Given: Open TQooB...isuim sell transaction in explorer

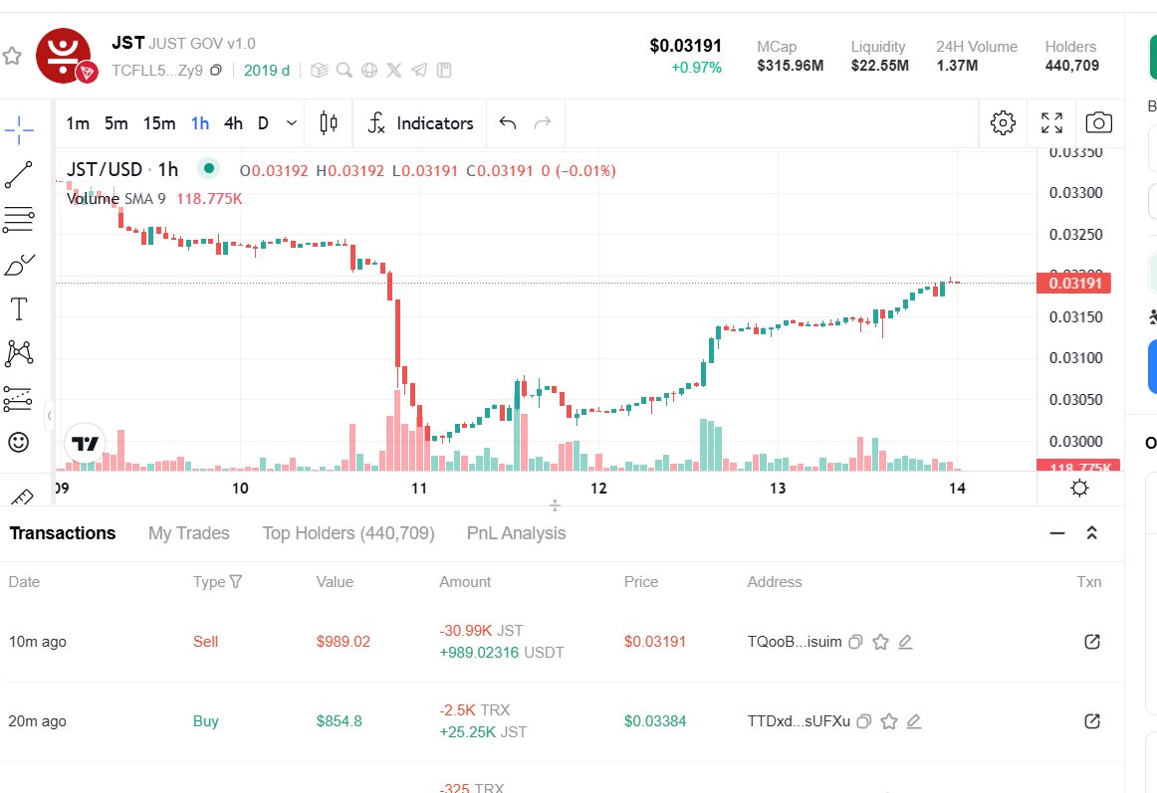Looking at the screenshot, I should [1092, 642].
